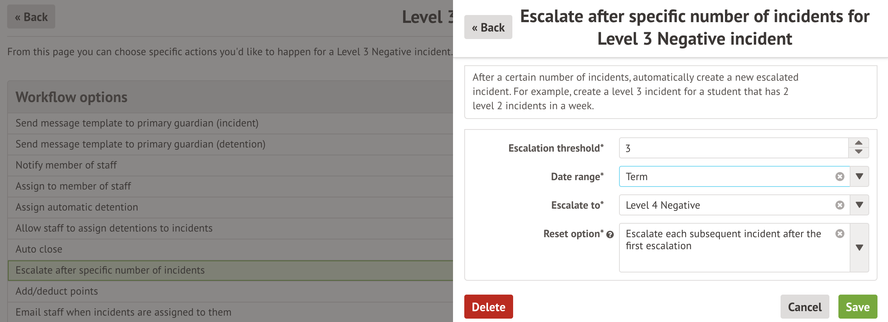Open the Reset option dropdown arrow
The height and width of the screenshot is (322, 888).
point(859,247)
